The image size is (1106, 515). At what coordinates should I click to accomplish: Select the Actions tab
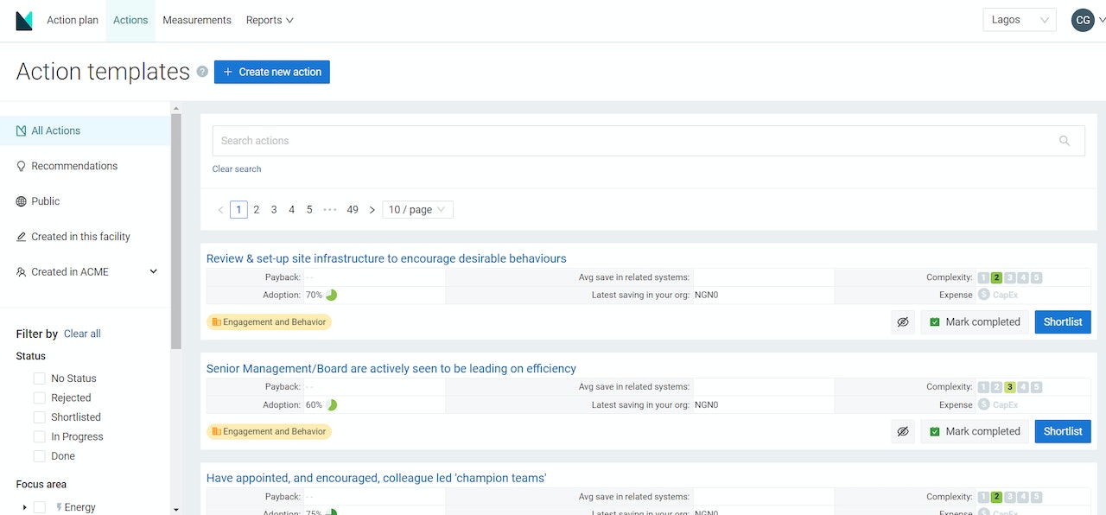click(130, 20)
